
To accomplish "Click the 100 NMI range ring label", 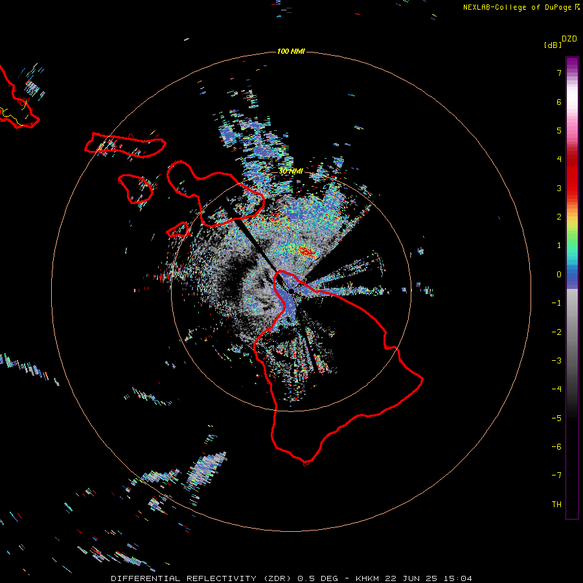I will pos(291,51).
